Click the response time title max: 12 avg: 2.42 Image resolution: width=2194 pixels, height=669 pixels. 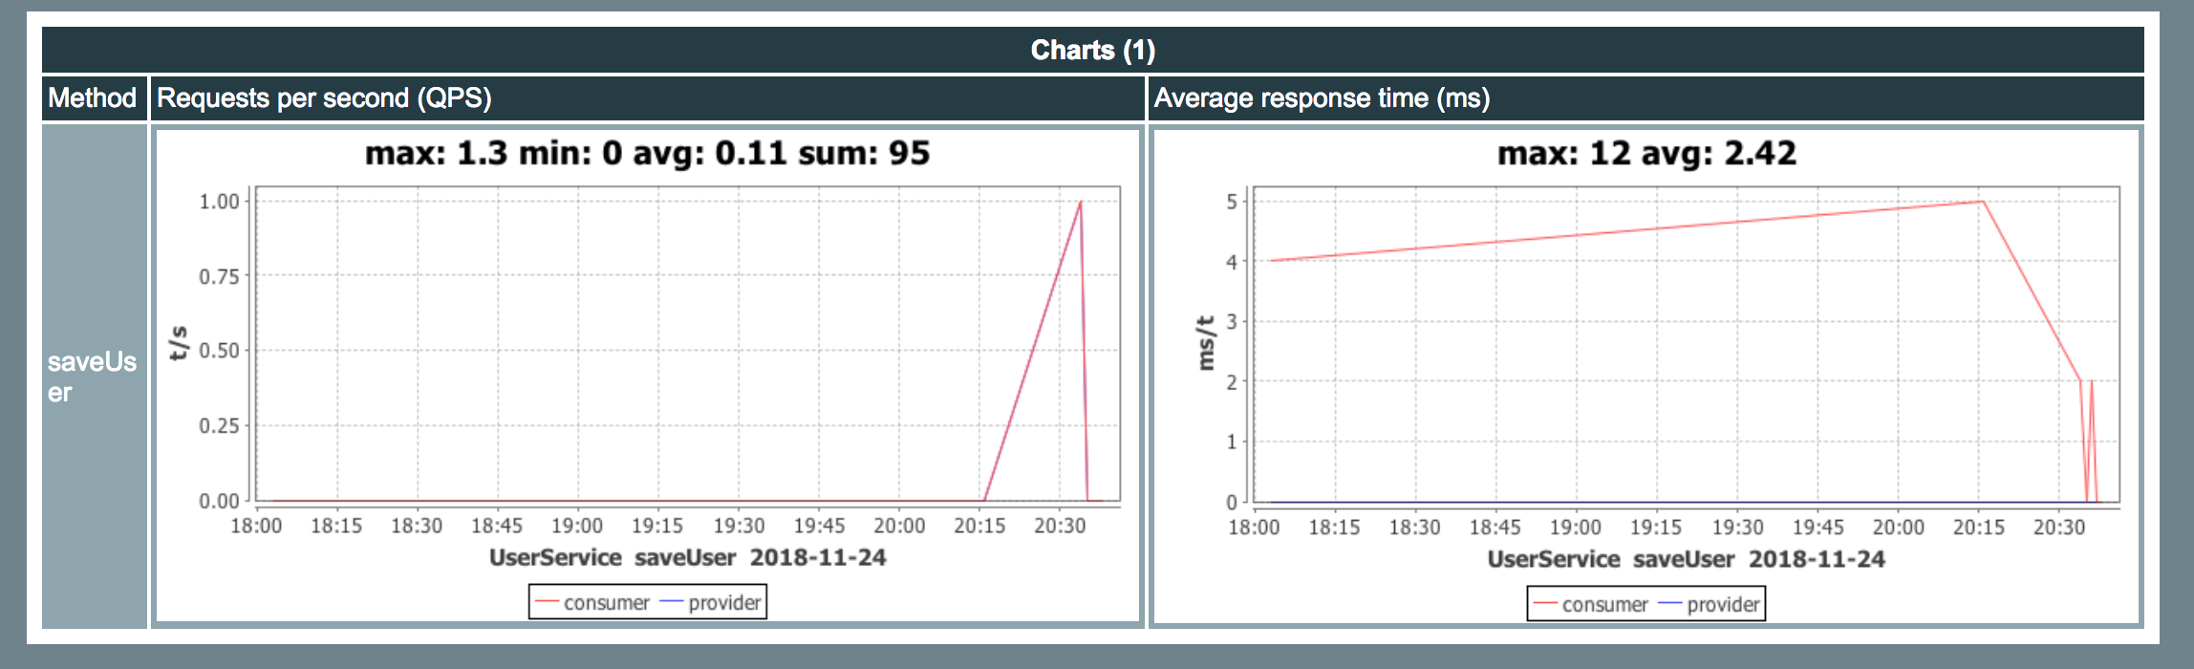click(1645, 153)
